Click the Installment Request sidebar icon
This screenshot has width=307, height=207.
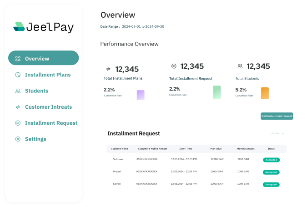pos(18,123)
